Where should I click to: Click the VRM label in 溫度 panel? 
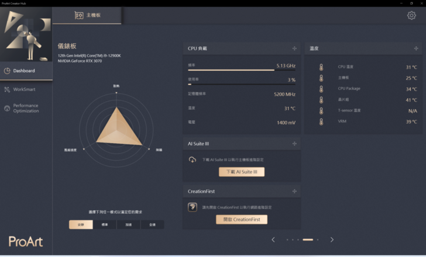(342, 121)
